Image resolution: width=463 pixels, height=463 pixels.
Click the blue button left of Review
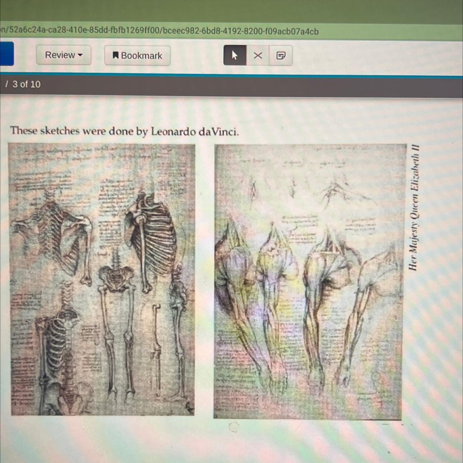(x=7, y=54)
